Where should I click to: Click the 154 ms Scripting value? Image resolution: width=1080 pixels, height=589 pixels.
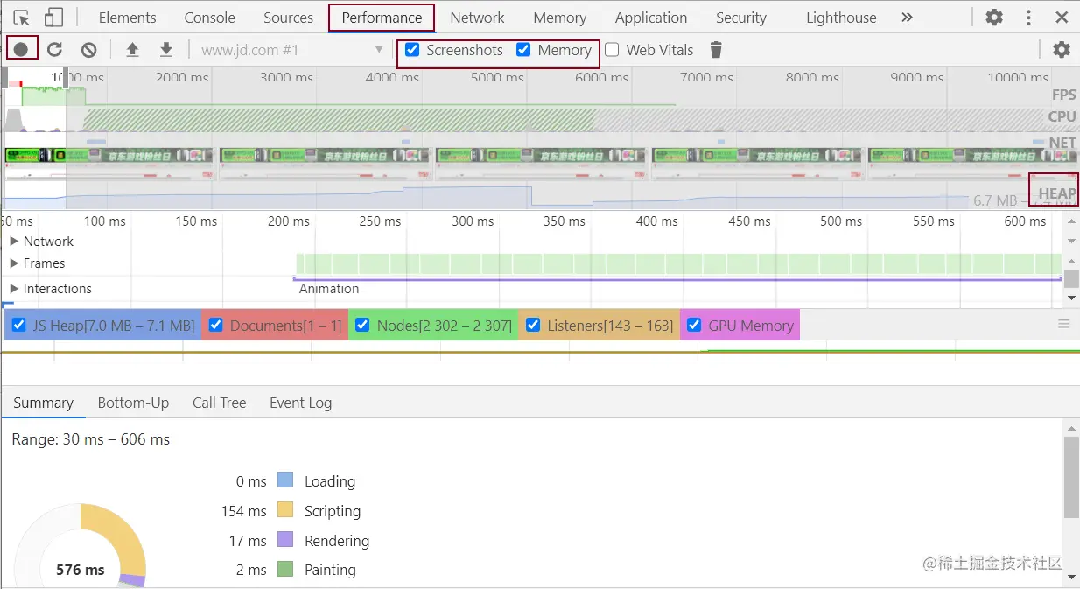[x=244, y=510]
